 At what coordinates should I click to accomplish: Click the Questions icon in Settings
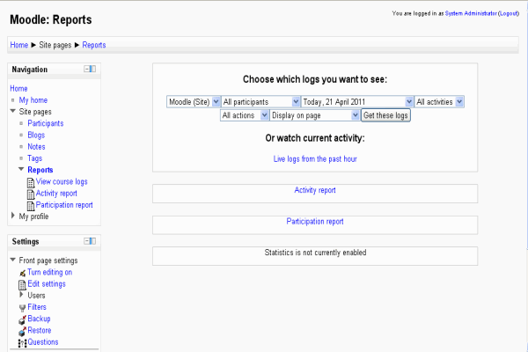pyautogui.click(x=22, y=341)
